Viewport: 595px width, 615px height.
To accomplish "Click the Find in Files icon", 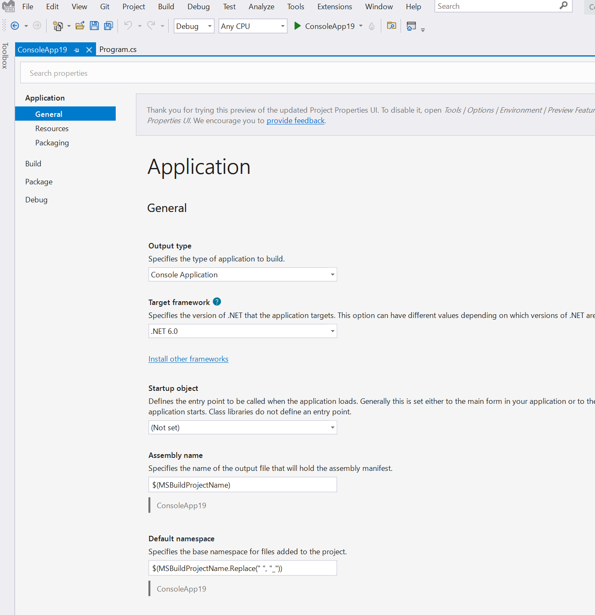I will click(391, 26).
